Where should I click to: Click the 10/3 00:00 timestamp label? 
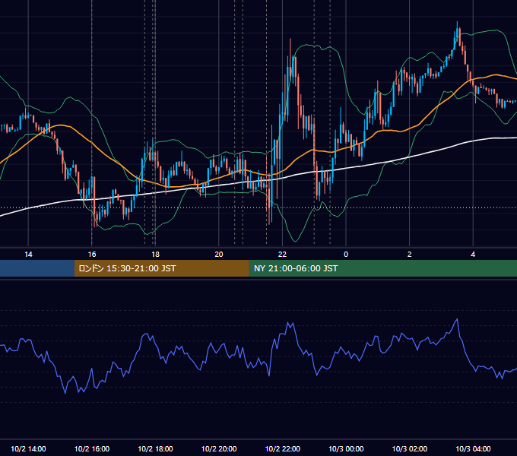346,448
